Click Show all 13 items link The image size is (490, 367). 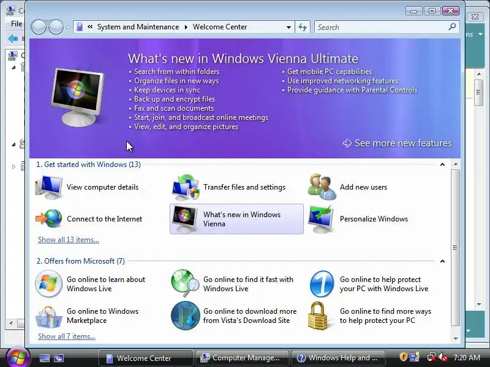point(69,240)
